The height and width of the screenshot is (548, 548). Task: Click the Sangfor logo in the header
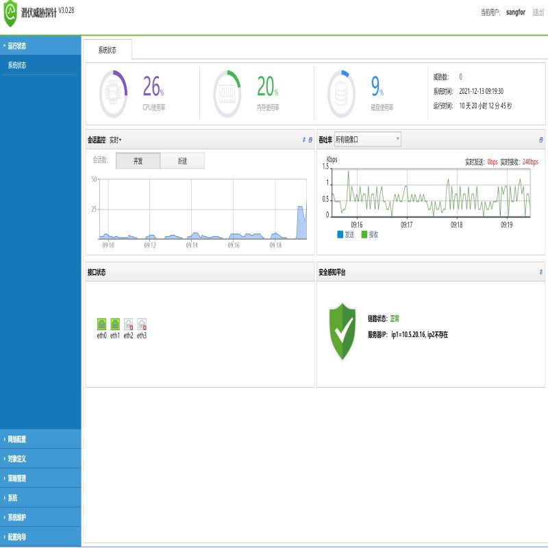pos(10,12)
